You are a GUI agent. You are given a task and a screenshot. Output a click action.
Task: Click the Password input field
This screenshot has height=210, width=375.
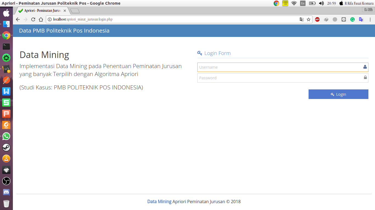click(x=283, y=78)
